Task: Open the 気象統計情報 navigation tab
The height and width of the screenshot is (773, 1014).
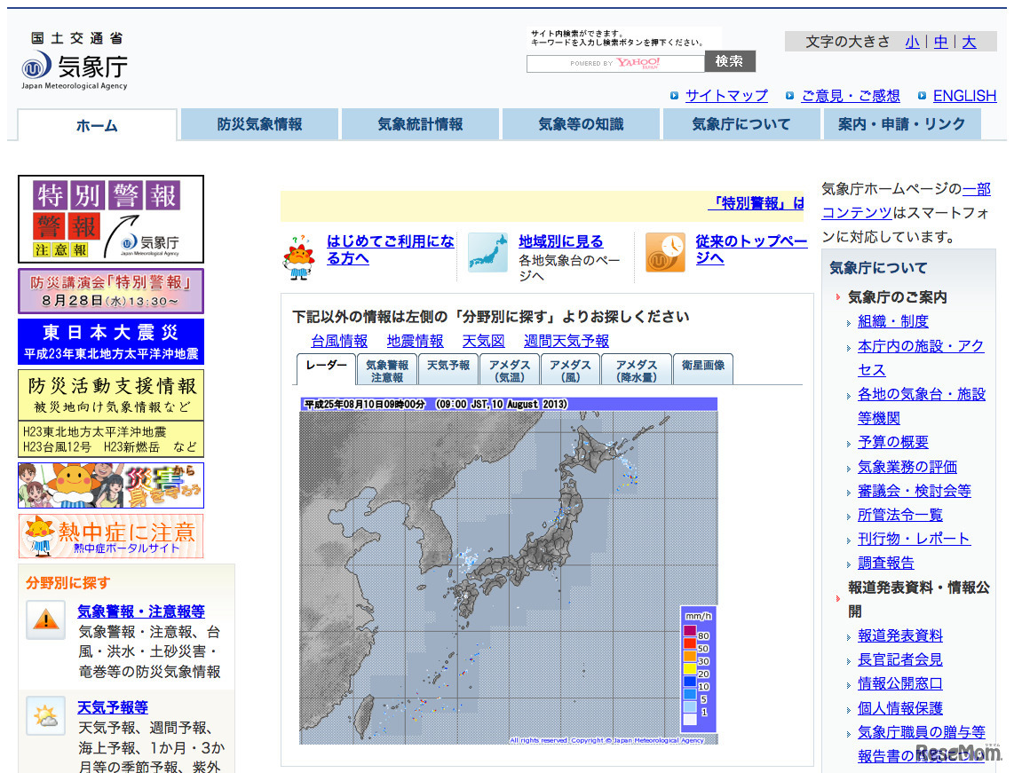Action: [x=419, y=124]
